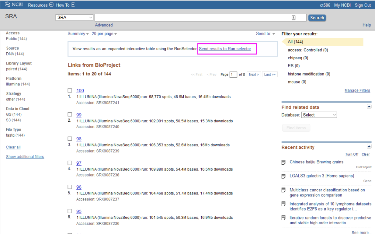Click the Page number input field
The width and height of the screenshot is (375, 234).
coord(233,75)
